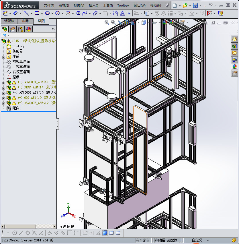The width and height of the screenshot is (239, 244).
Task: Select the Circle sketch tool
Action: pos(58,13)
